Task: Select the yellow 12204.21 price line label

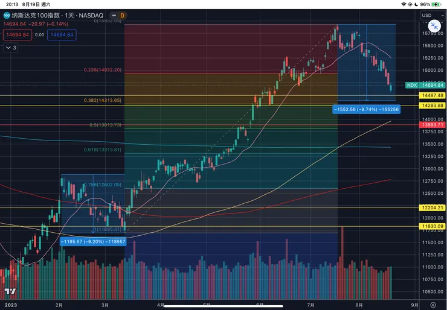Action: (432, 207)
